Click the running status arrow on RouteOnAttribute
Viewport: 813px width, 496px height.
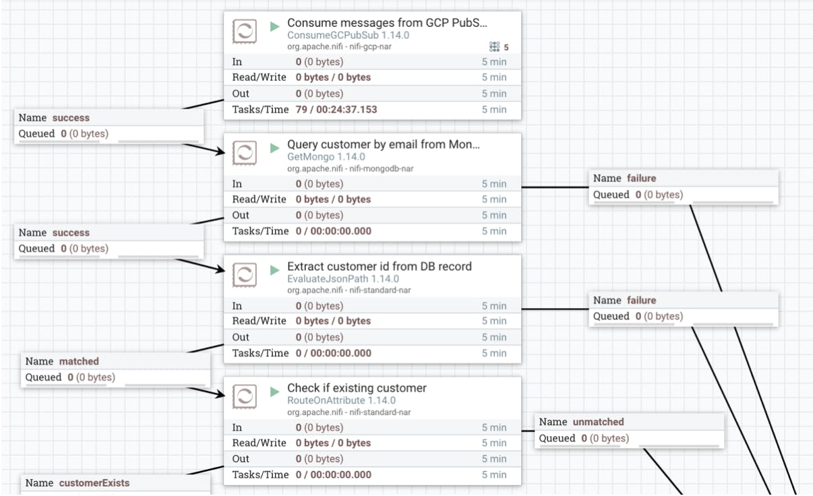pyautogui.click(x=275, y=392)
